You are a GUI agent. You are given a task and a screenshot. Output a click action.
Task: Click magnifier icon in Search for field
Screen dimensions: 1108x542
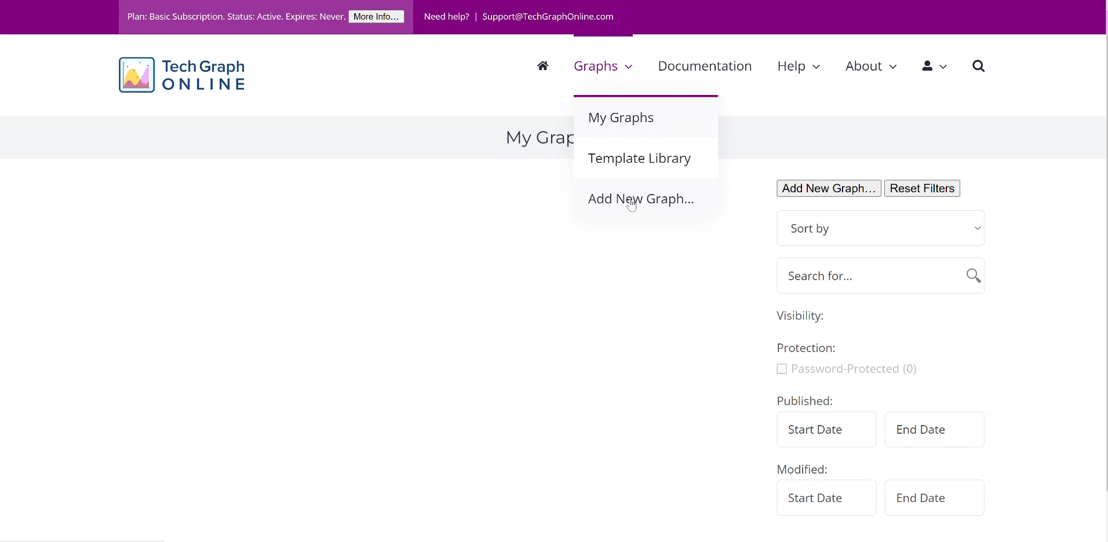974,276
